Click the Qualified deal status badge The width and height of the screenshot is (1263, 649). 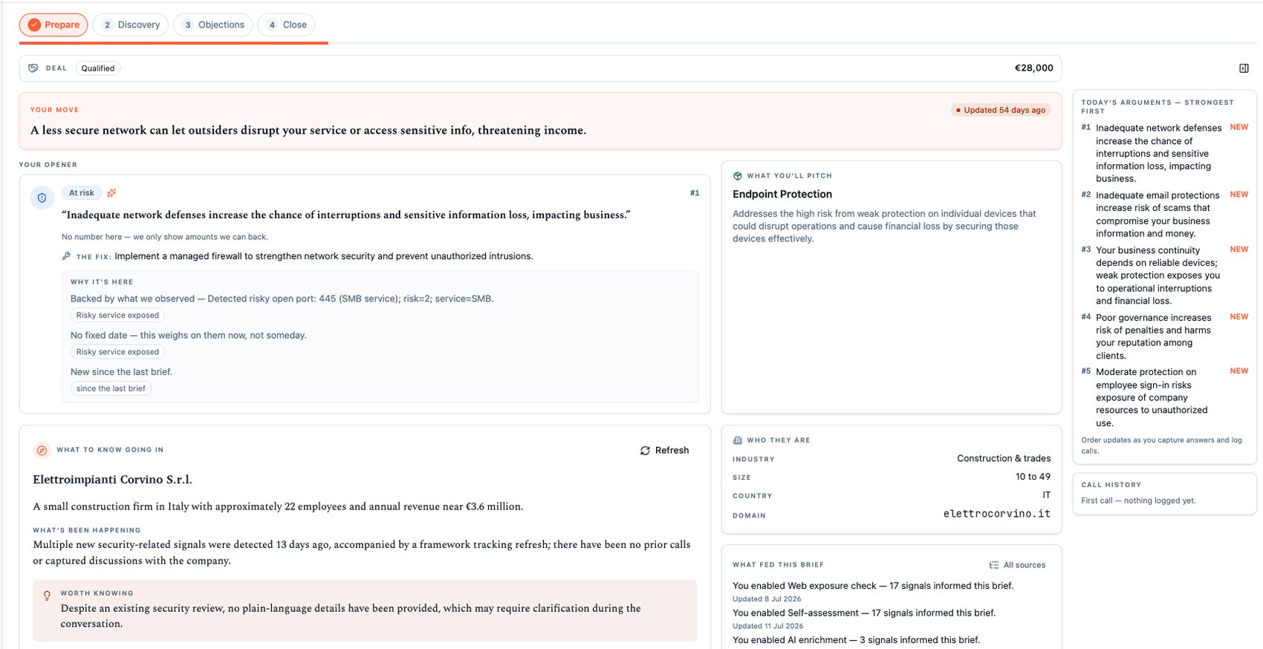click(x=98, y=68)
